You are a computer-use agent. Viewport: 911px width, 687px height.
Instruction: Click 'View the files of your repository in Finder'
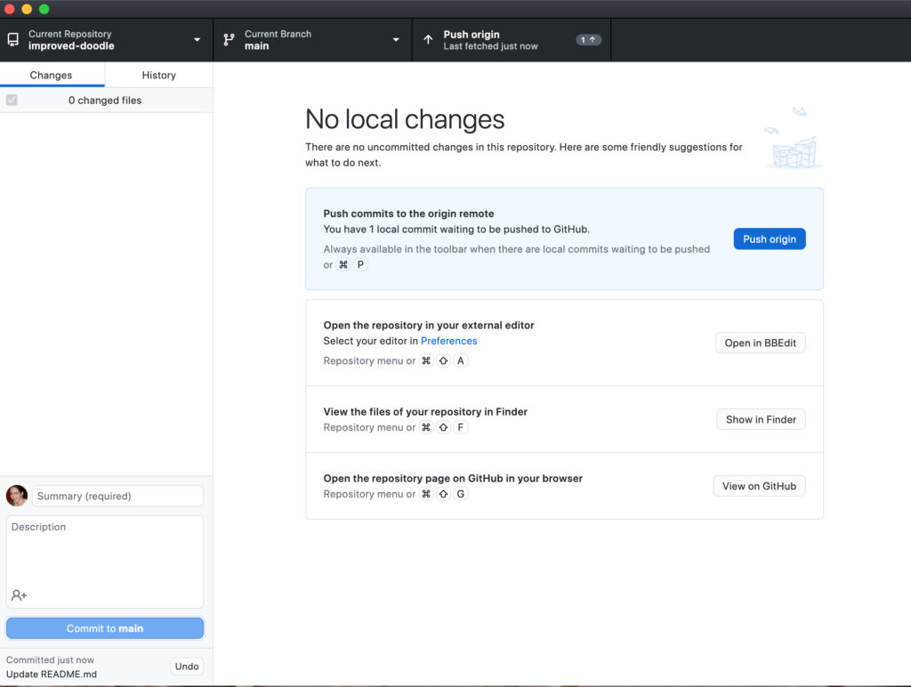click(425, 412)
